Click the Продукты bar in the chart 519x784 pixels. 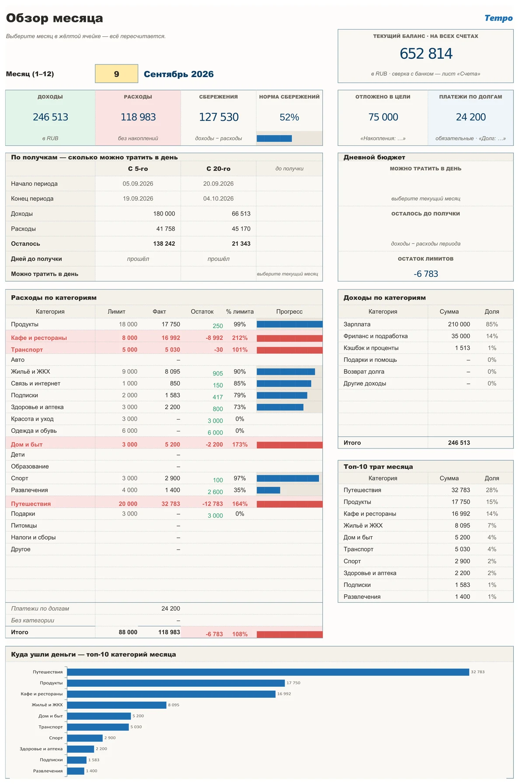176,683
